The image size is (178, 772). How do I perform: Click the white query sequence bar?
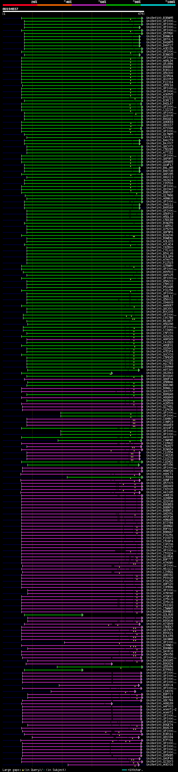click(73, 11)
